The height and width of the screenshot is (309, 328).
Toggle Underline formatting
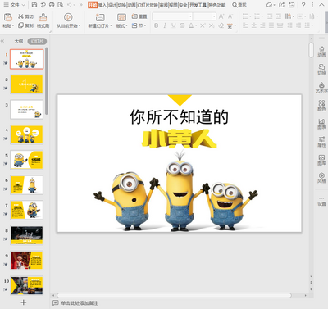pyautogui.click(x=174, y=25)
